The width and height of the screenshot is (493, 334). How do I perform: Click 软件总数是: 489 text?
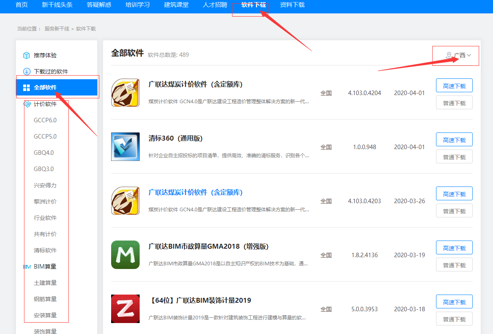pyautogui.click(x=168, y=54)
